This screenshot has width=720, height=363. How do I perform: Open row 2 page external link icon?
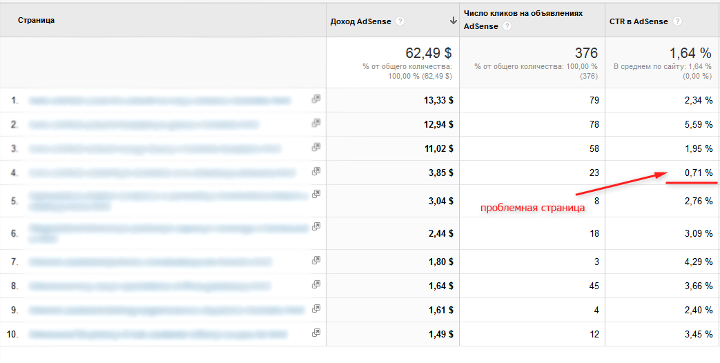316,124
